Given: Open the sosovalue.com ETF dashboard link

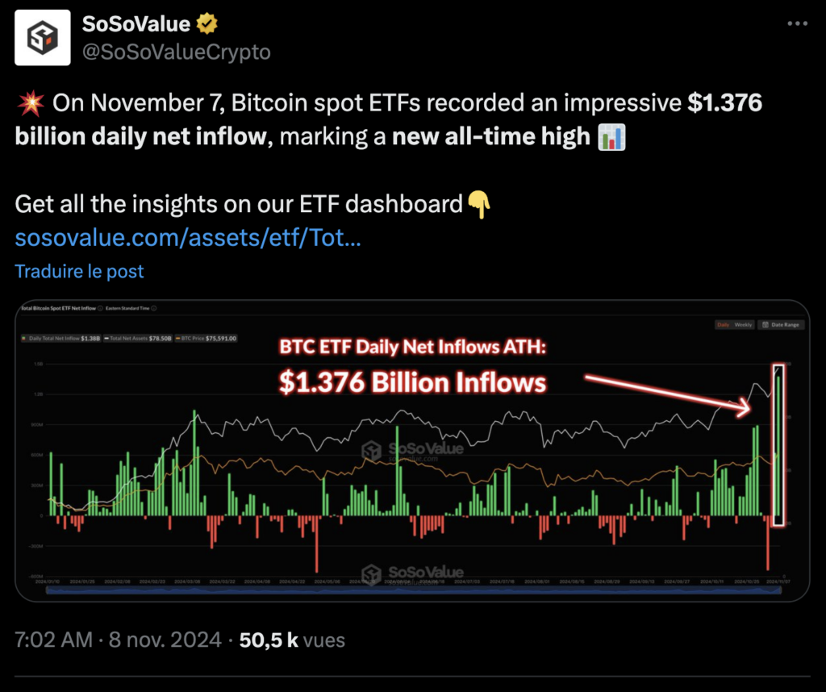Looking at the screenshot, I should [188, 239].
